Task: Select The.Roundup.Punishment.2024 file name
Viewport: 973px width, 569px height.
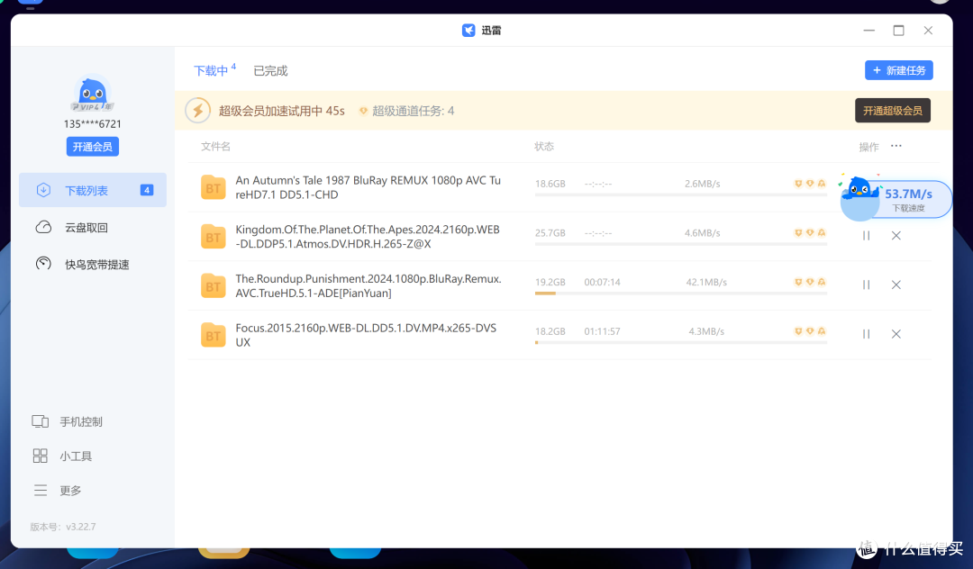Action: [x=368, y=285]
